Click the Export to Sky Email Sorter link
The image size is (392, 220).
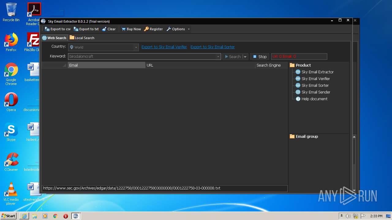click(213, 47)
